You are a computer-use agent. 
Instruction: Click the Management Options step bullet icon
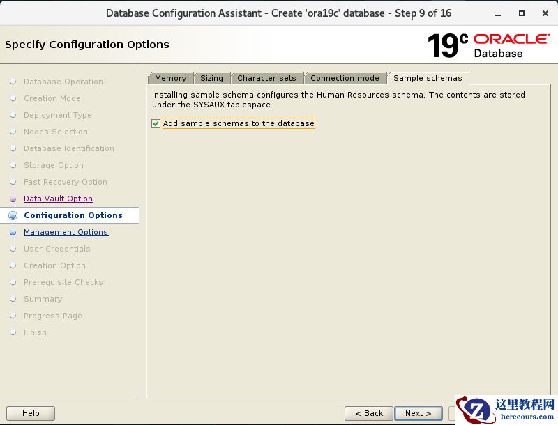coord(13,233)
